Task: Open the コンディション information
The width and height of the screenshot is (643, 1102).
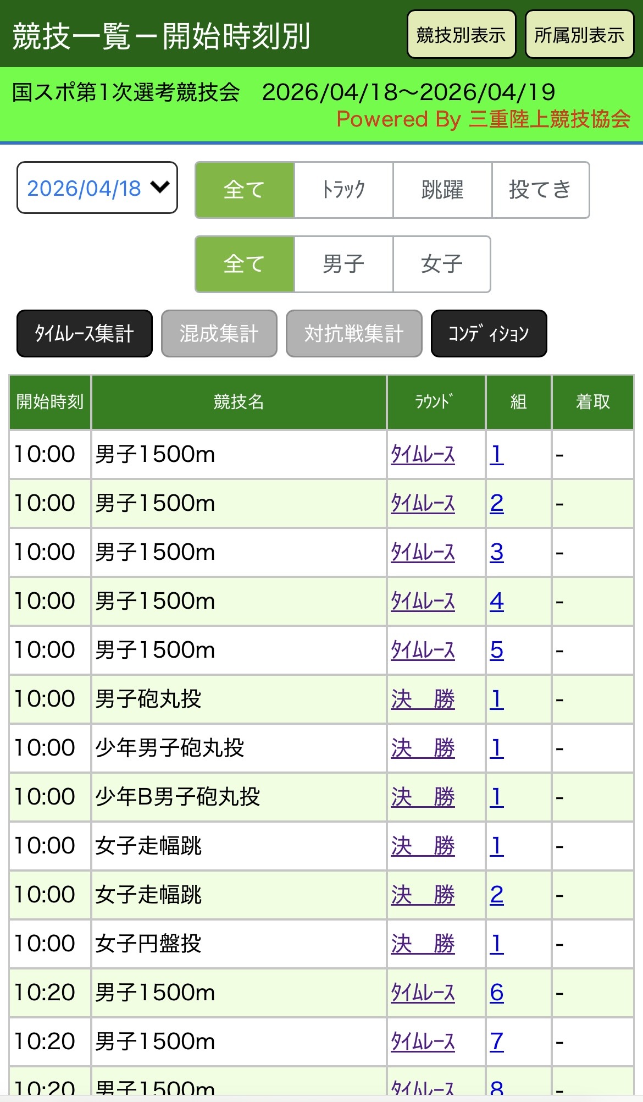Action: (x=489, y=334)
